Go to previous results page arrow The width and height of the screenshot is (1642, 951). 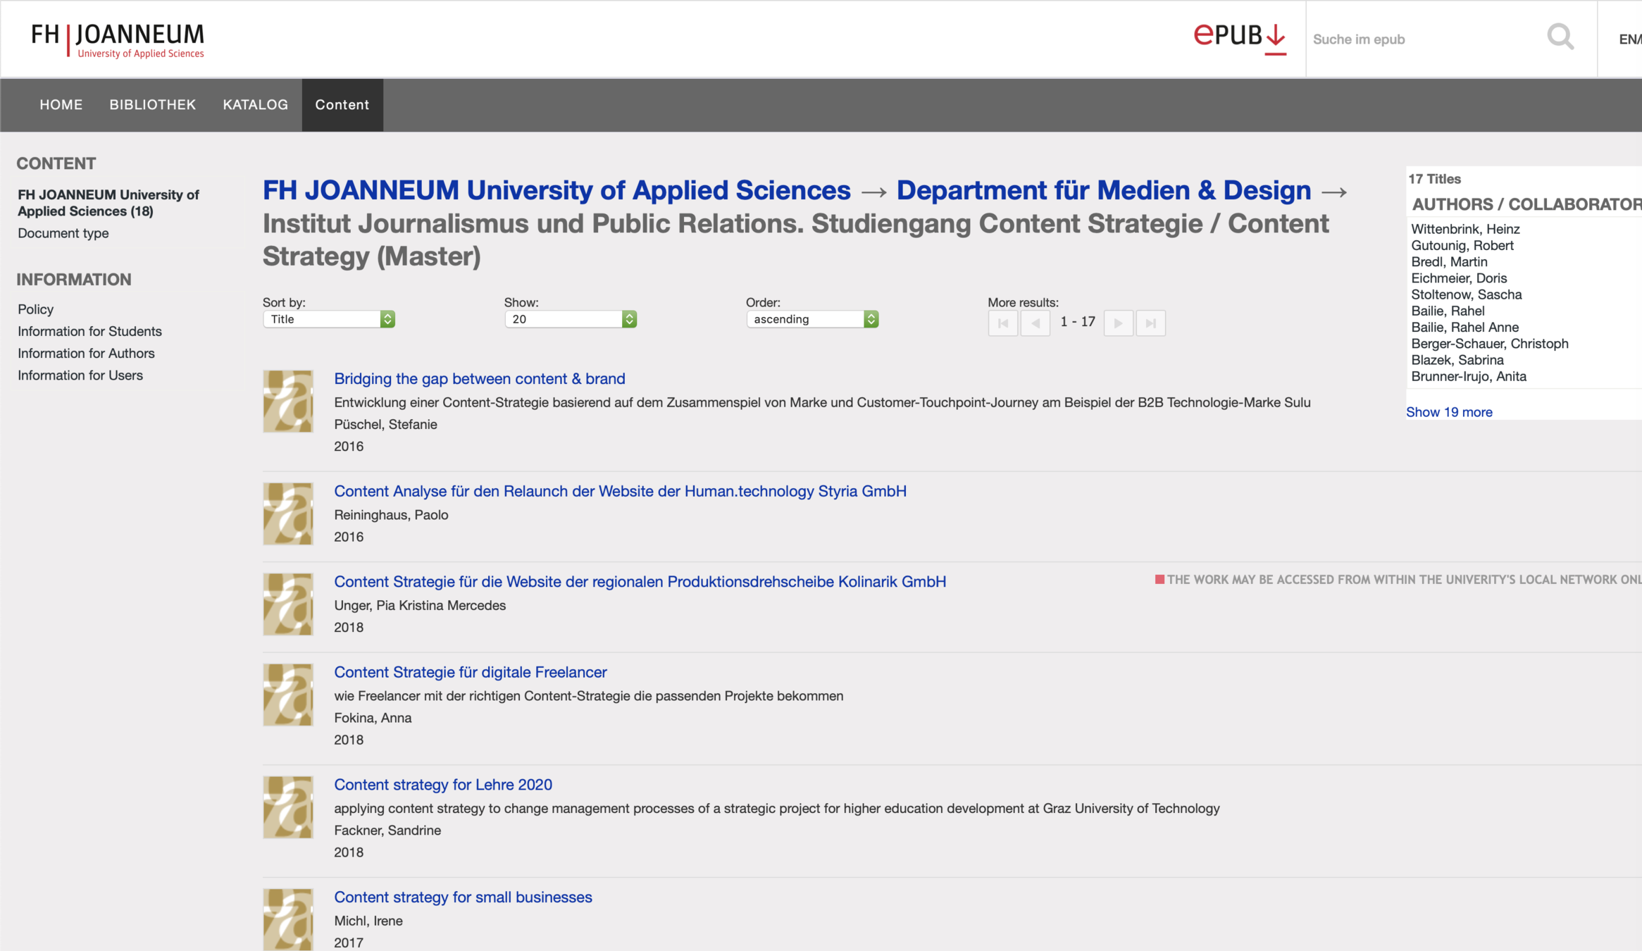(1035, 323)
